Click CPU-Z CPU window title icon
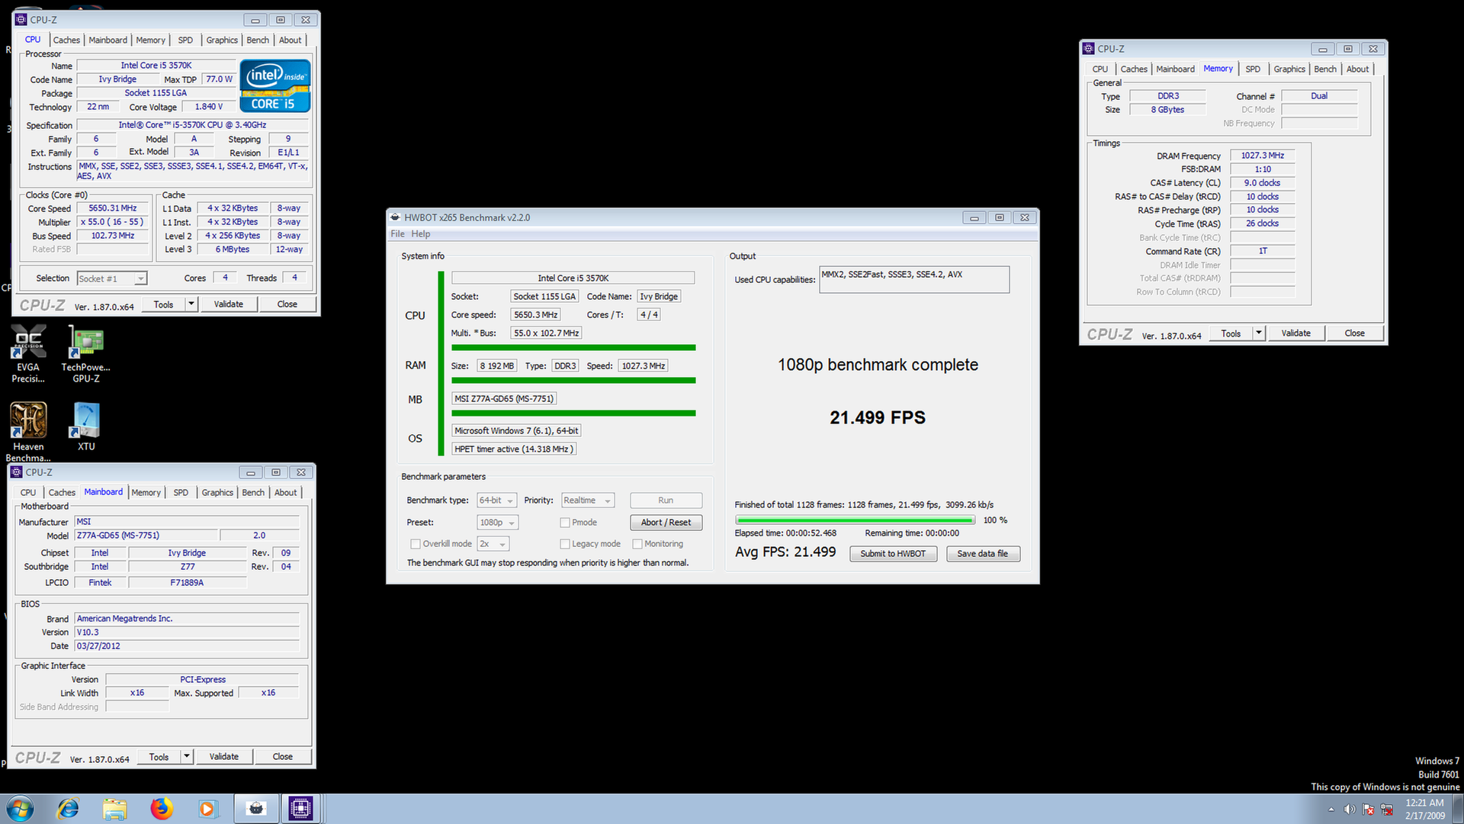1464x824 pixels. click(x=21, y=20)
